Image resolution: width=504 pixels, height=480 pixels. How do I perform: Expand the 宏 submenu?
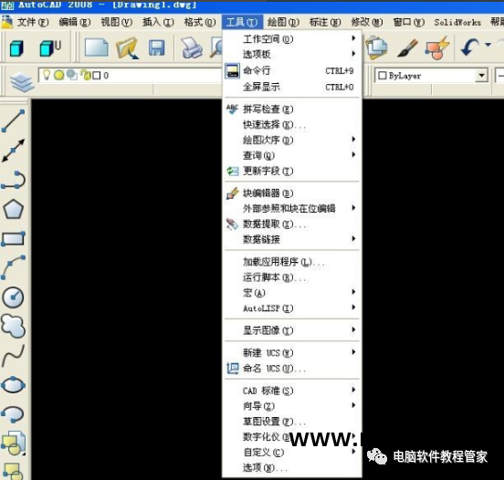[292, 293]
